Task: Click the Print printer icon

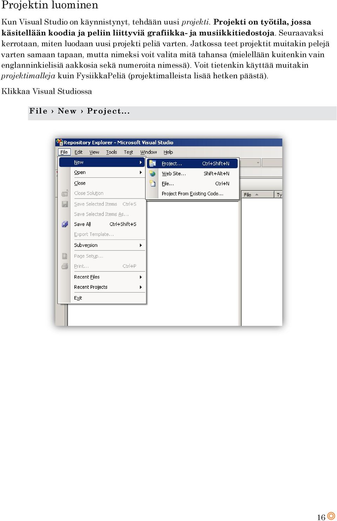Action: tap(65, 266)
